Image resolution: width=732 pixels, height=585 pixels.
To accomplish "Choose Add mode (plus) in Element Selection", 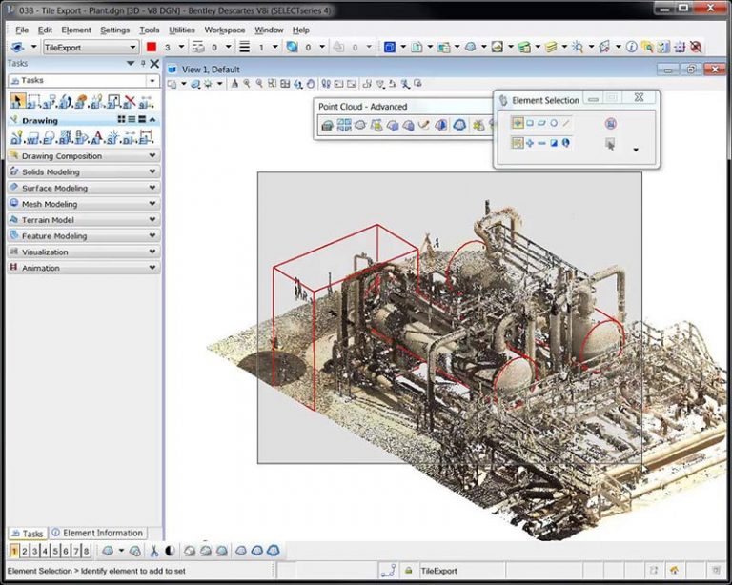I will click(x=530, y=143).
